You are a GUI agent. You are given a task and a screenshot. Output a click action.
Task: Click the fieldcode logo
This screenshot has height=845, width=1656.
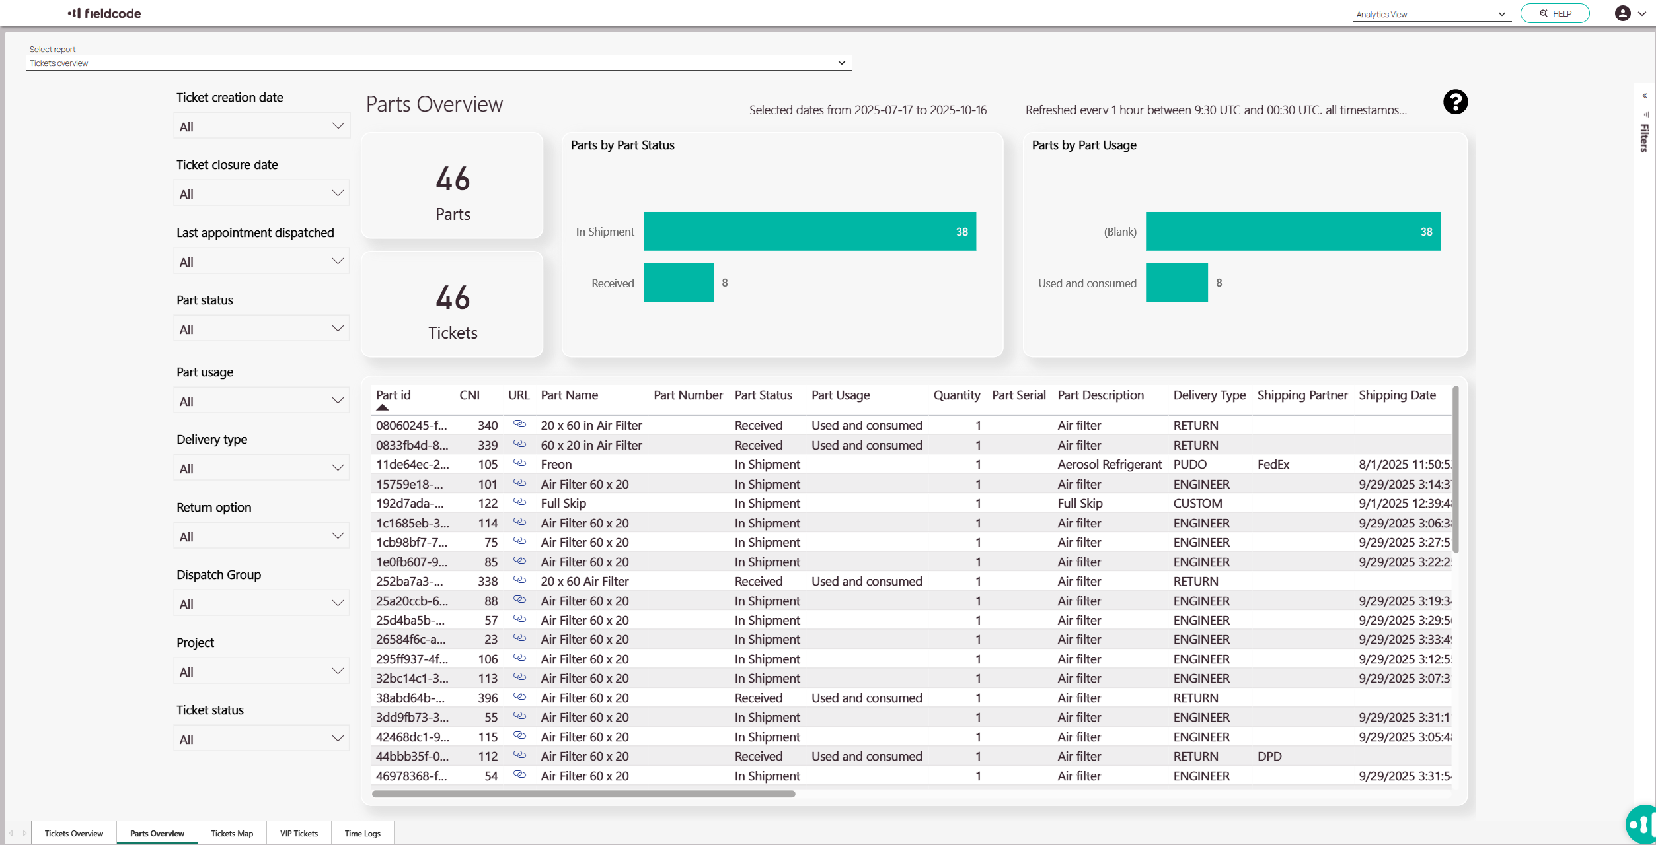[104, 13]
